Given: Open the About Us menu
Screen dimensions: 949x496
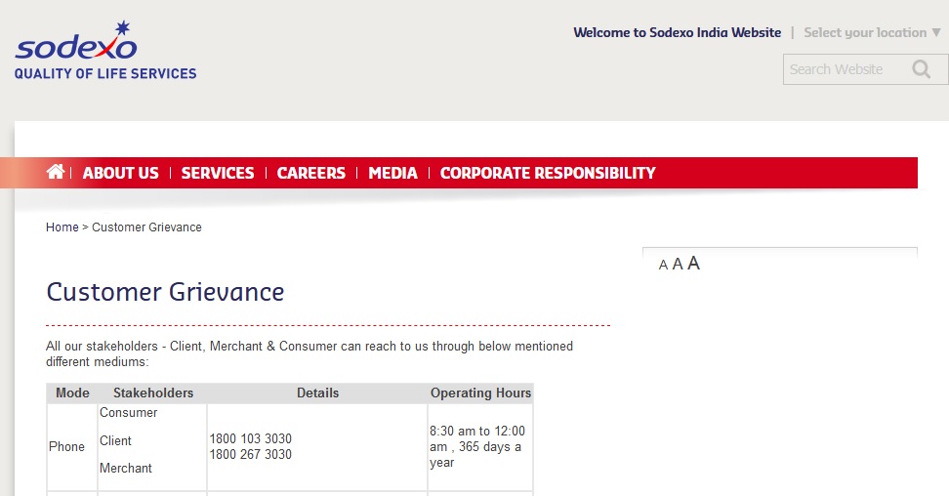Looking at the screenshot, I should [120, 173].
